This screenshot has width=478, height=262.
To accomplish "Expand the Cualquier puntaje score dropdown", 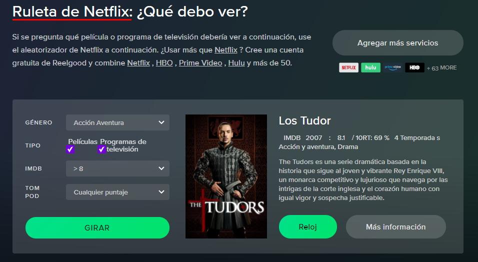I will point(117,192).
